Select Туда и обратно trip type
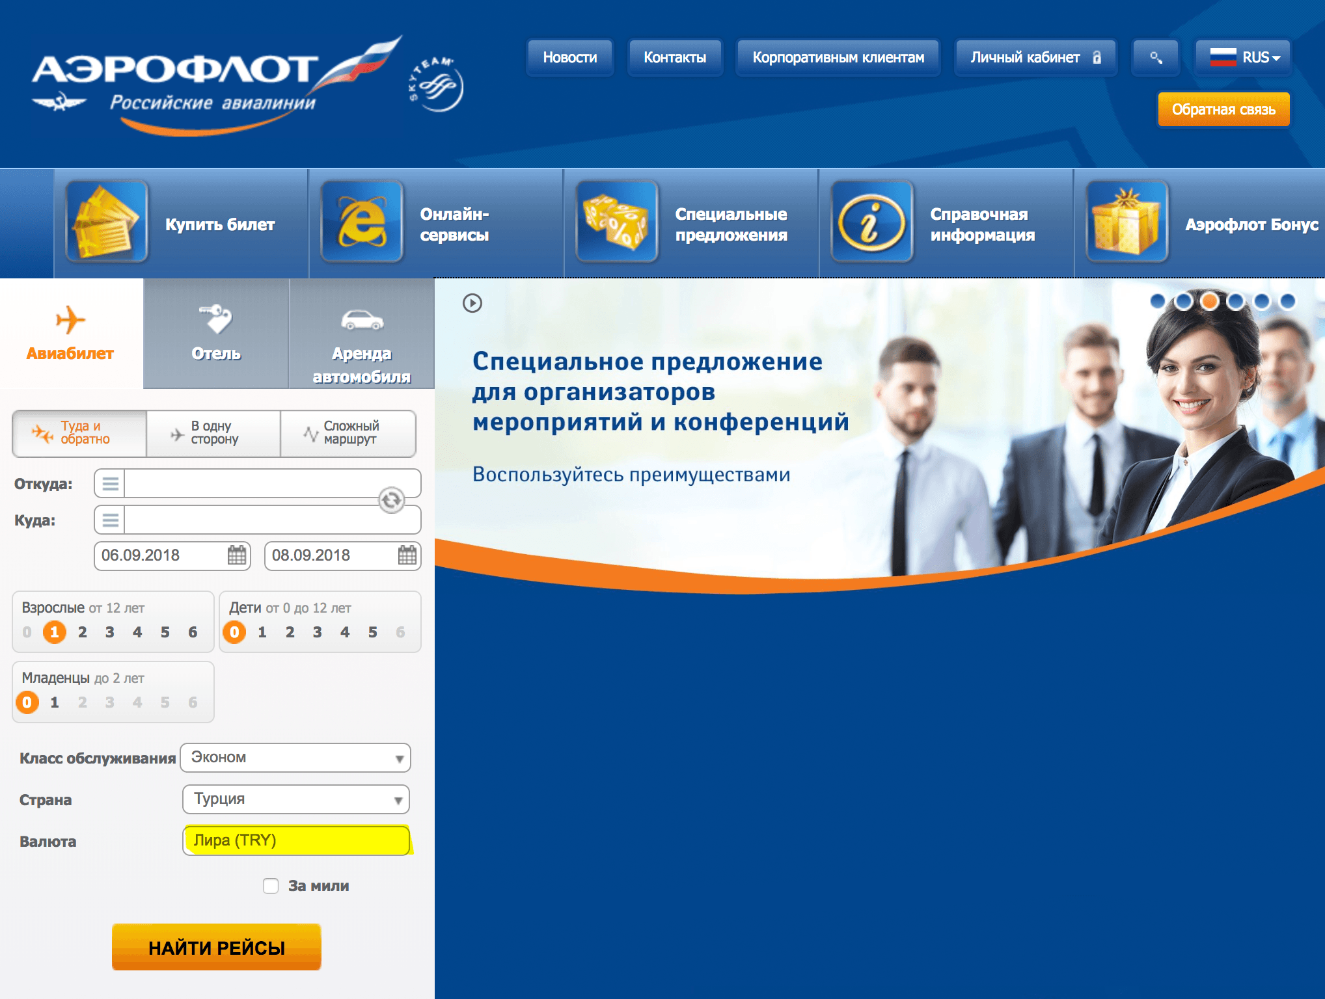Screen dimensions: 1325x999 tap(79, 433)
